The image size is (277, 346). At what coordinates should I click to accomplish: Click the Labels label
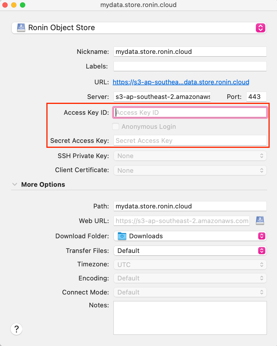click(97, 66)
